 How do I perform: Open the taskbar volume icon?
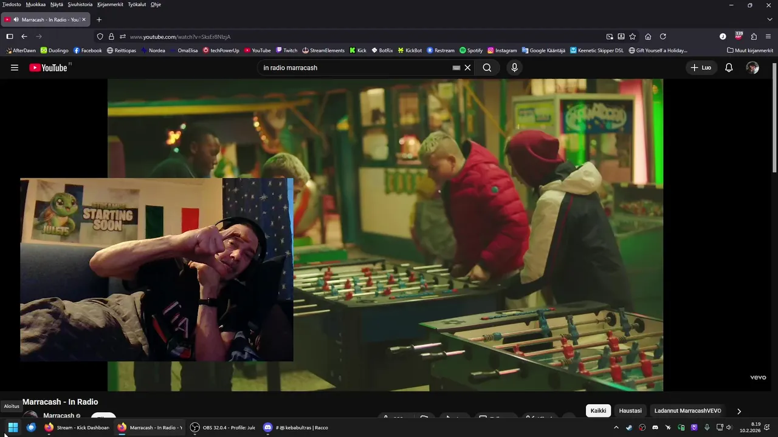[729, 427]
